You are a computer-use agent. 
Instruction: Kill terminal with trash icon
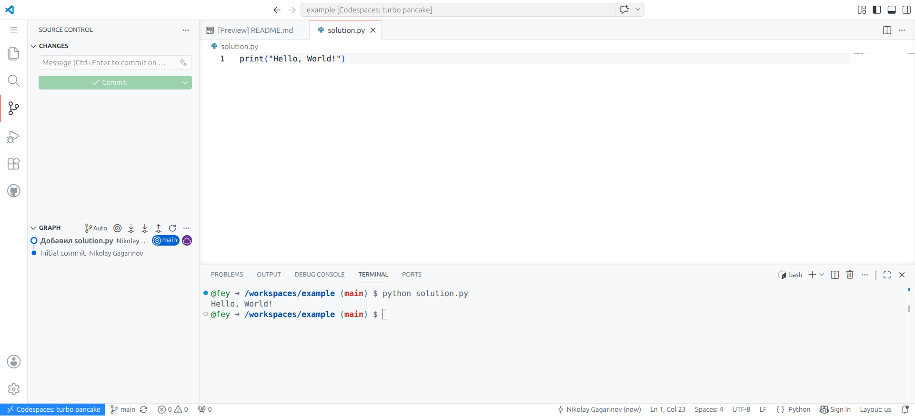850,275
